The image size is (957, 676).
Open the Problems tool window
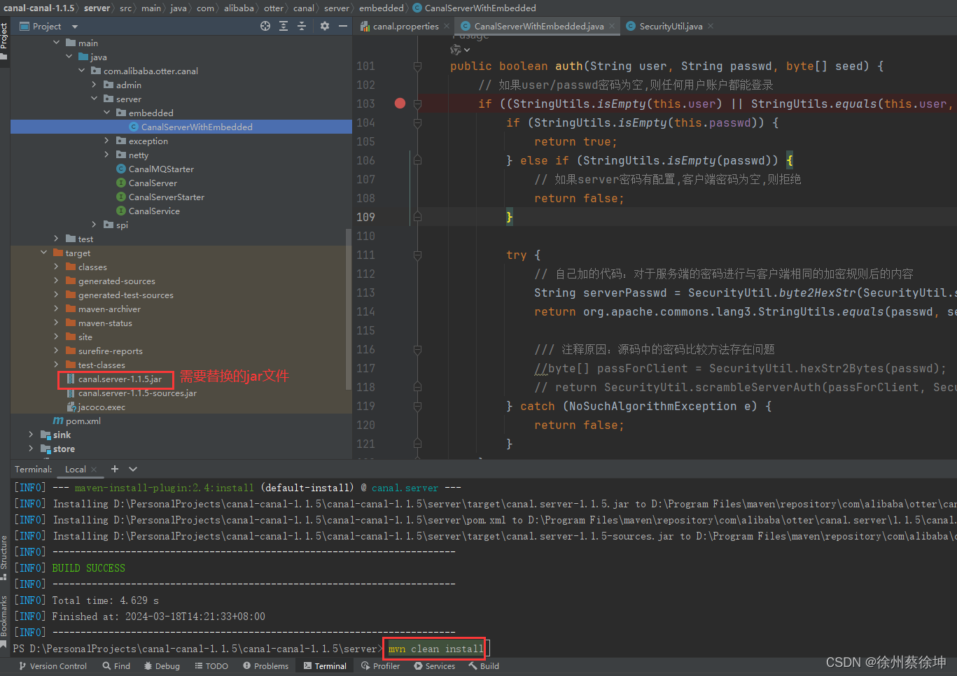coord(265,666)
